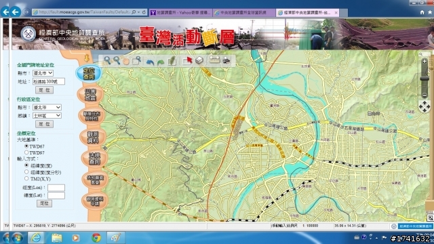Go forward with green arrow

coord(161,62)
